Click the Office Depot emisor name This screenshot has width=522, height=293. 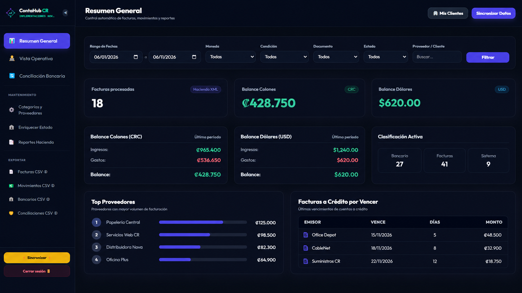pos(324,235)
